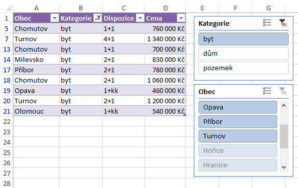
Task: Expand the Dispozice column filter dropdown
Action: coord(140,18)
